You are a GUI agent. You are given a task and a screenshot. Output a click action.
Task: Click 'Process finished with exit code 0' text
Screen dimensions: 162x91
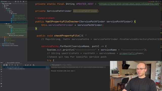pyautogui.click(x=63, y=71)
